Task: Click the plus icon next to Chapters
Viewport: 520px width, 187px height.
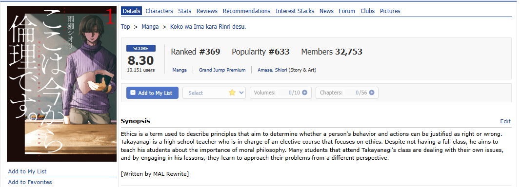Action: pos(372,93)
